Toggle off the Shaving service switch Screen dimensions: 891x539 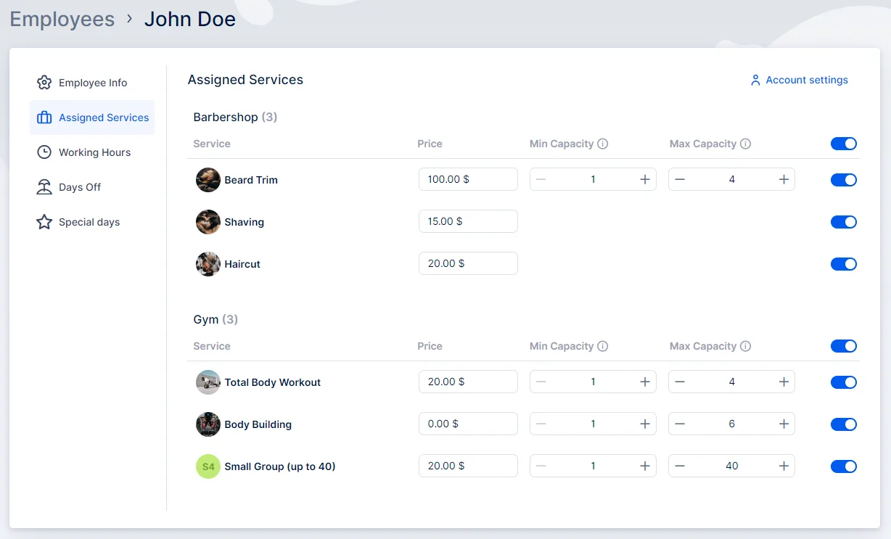pyautogui.click(x=843, y=222)
